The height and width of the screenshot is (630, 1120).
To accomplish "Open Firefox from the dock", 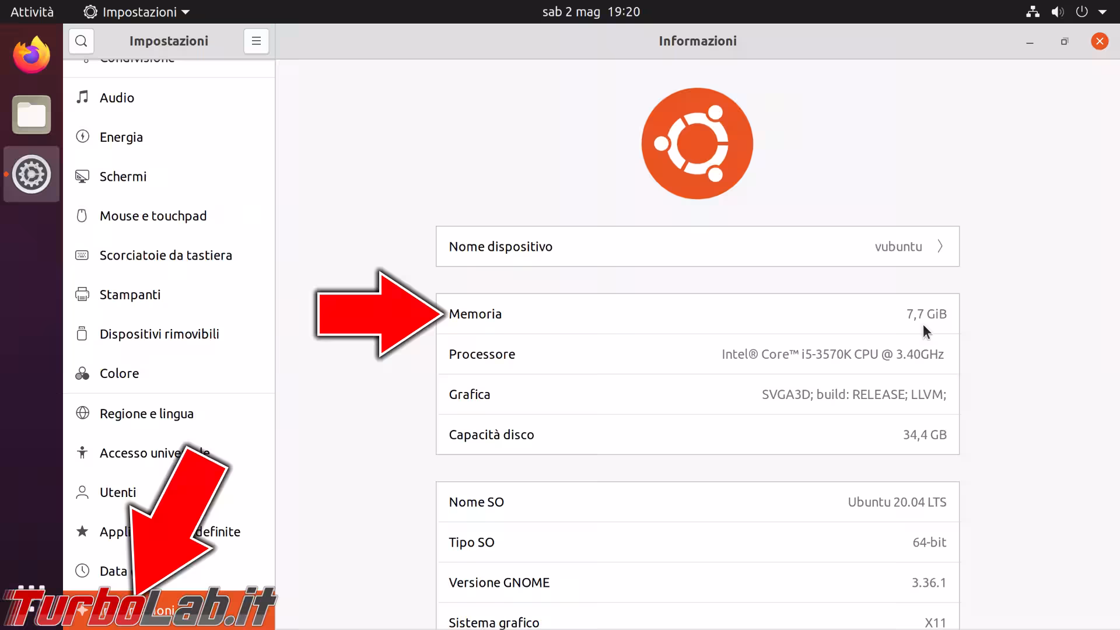I will [x=32, y=55].
